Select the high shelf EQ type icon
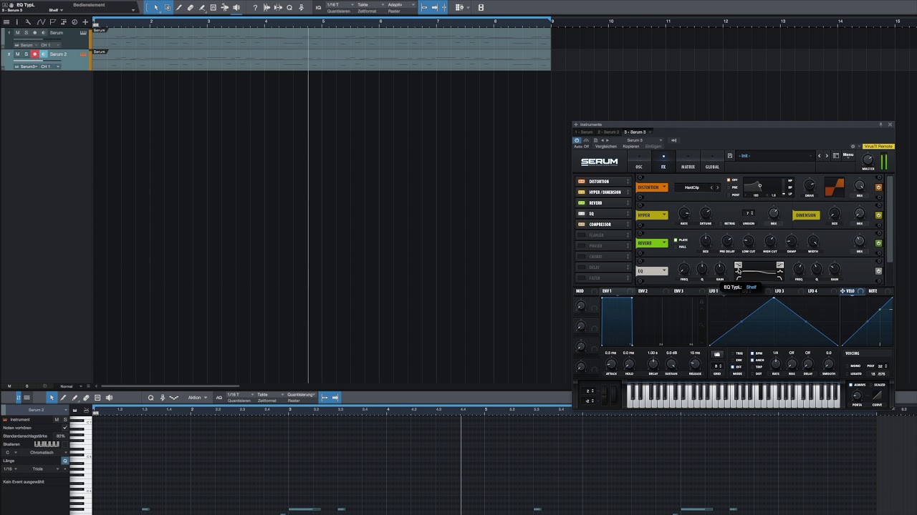Screen dimensions: 917x515 pyautogui.click(x=780, y=265)
